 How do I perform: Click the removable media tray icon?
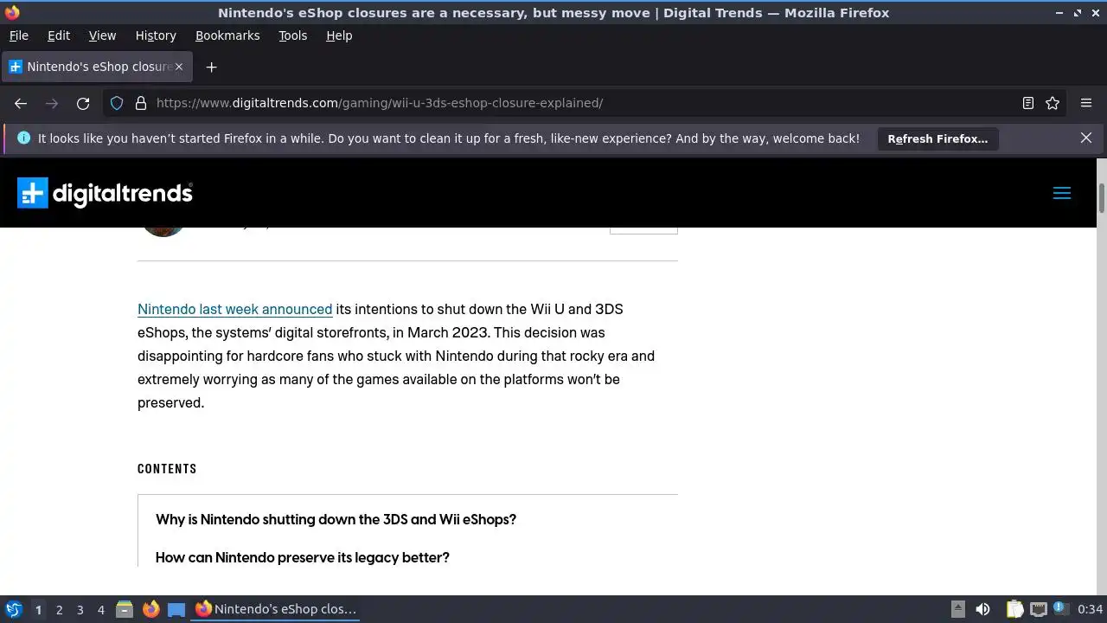click(x=958, y=609)
